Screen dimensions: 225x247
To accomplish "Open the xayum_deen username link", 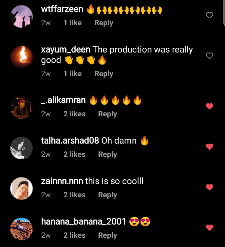I will (x=66, y=50).
